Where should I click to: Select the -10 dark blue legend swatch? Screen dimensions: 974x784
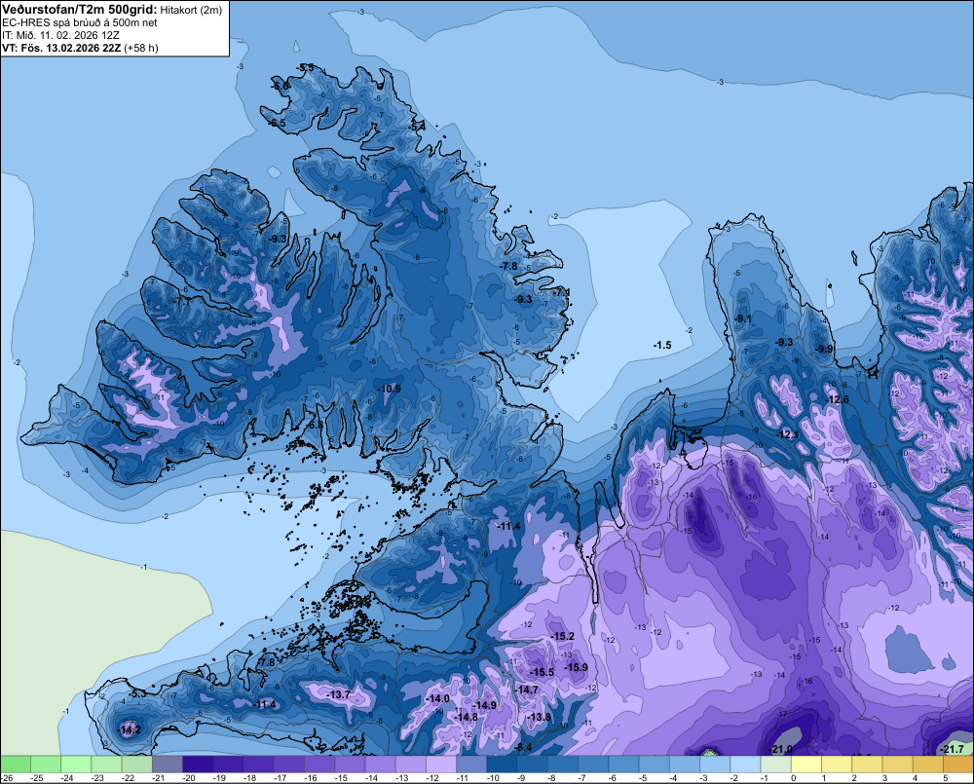pyautogui.click(x=502, y=764)
